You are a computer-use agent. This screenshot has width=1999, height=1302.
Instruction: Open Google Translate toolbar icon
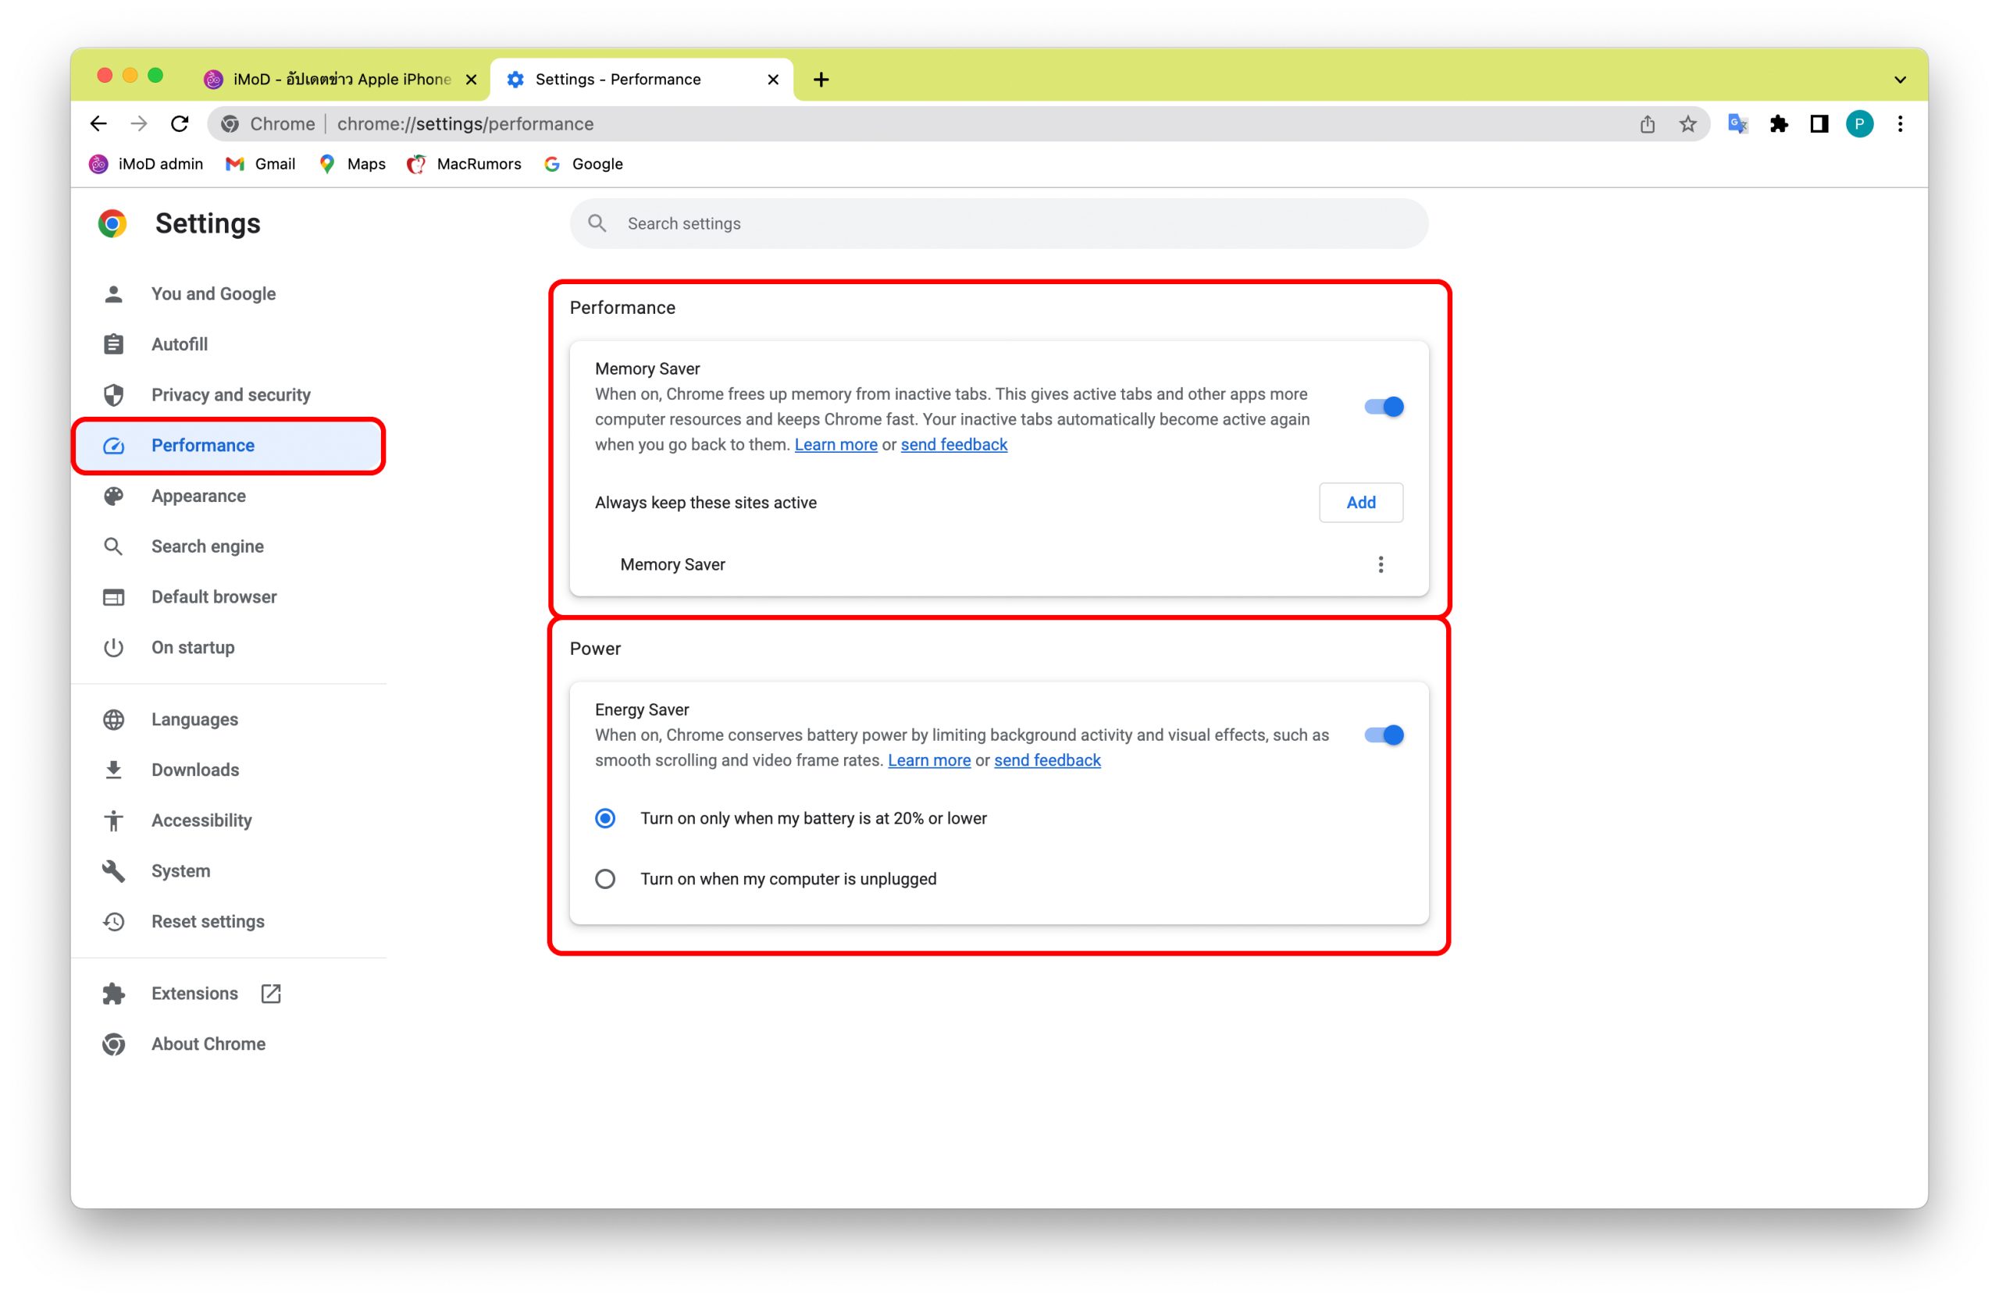(x=1737, y=124)
